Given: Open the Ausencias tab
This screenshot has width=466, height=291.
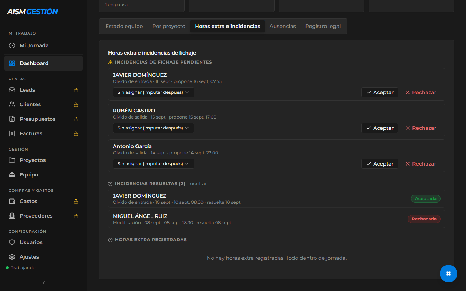Looking at the screenshot, I should tap(283, 26).
